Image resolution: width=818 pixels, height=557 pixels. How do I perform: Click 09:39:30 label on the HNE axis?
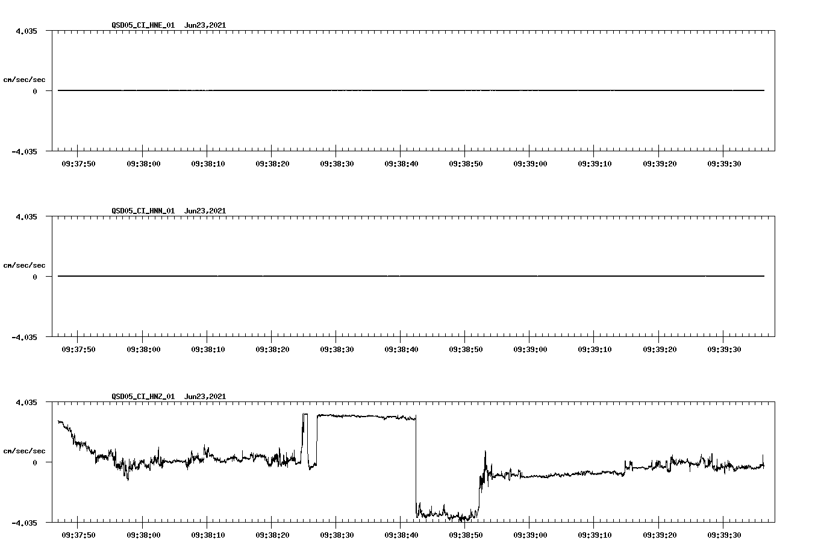tap(723, 163)
